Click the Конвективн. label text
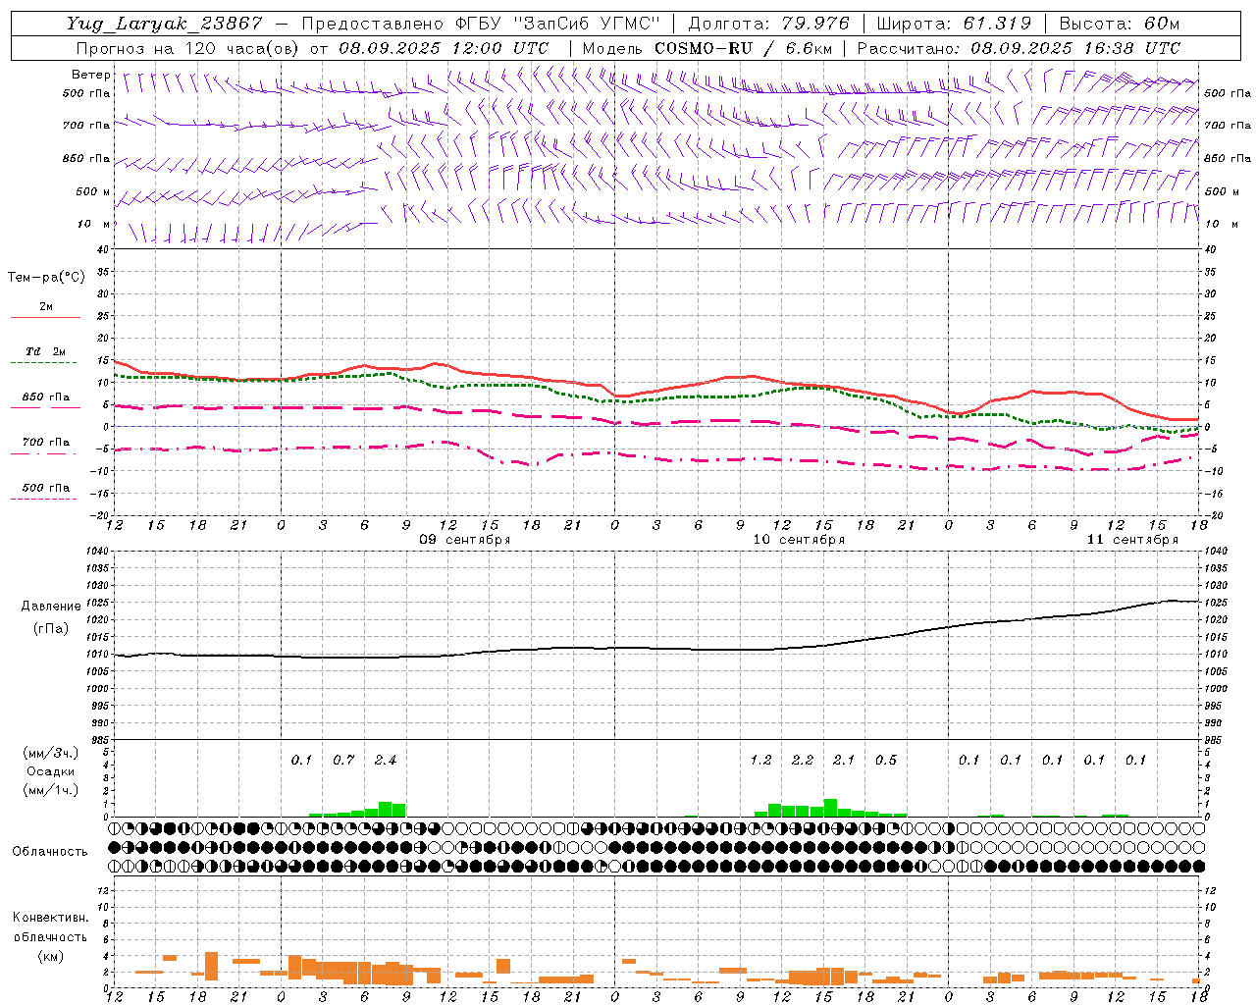 click(51, 918)
